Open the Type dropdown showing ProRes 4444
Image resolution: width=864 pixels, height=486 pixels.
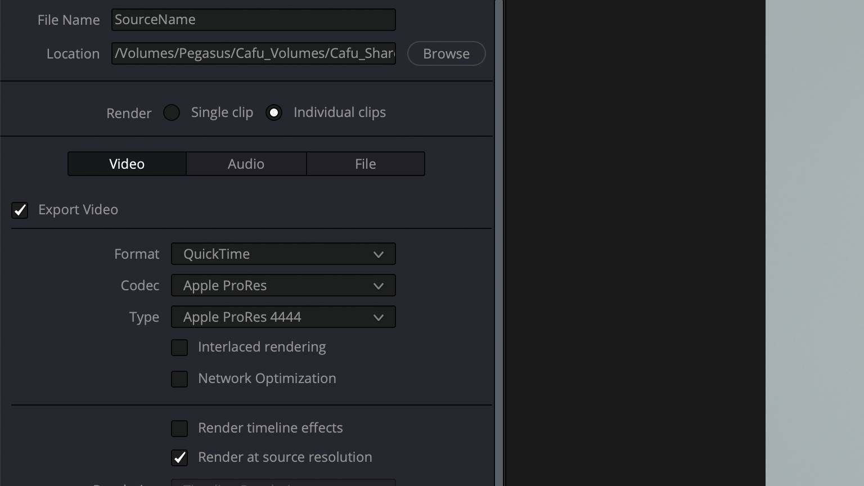click(x=283, y=317)
